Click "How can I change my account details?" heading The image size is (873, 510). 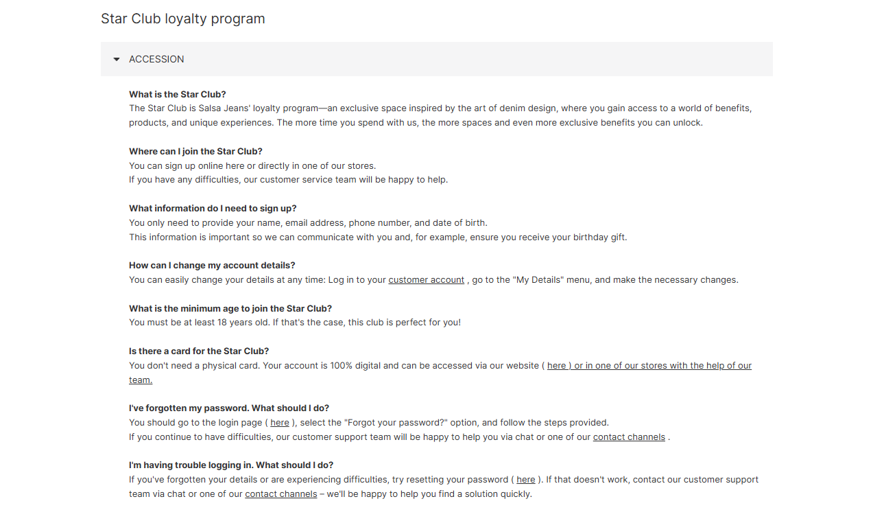point(212,266)
